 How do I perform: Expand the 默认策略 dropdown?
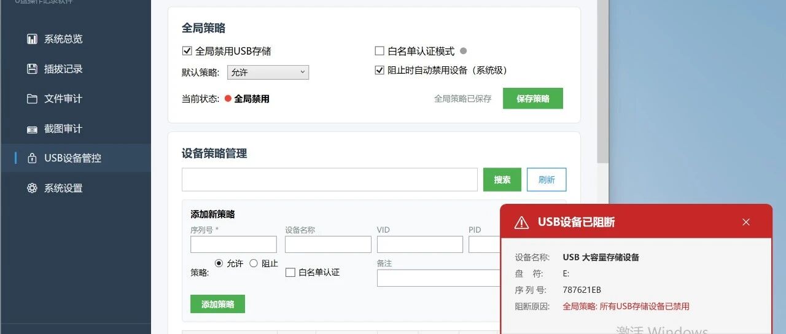pyautogui.click(x=268, y=72)
